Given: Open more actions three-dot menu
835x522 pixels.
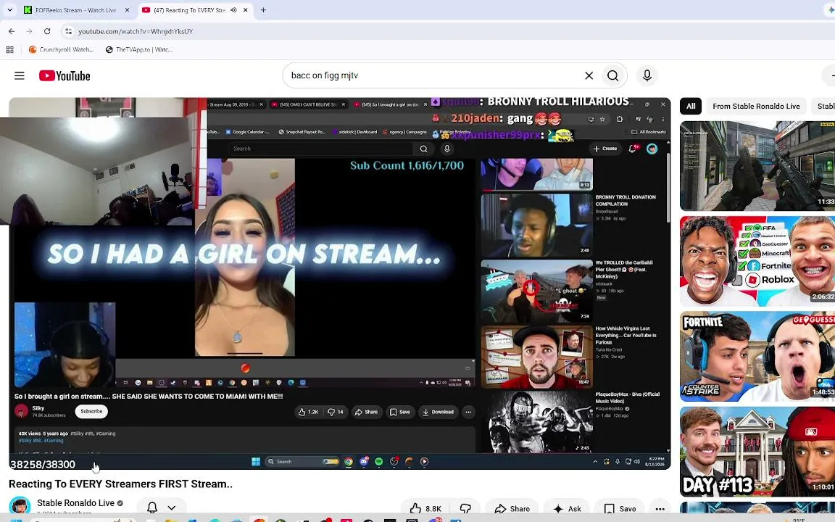Looking at the screenshot, I should (x=660, y=509).
